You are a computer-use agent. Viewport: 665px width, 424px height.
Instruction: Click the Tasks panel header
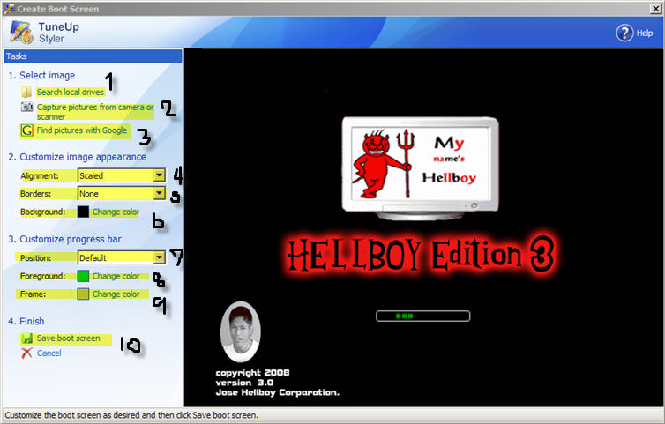[x=93, y=56]
